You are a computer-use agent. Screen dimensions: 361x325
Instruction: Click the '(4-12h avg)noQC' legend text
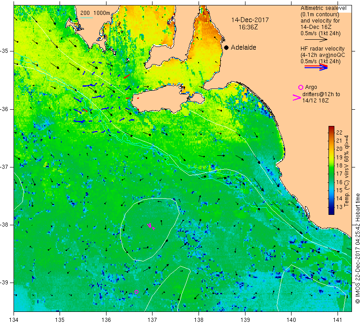tap(323, 55)
